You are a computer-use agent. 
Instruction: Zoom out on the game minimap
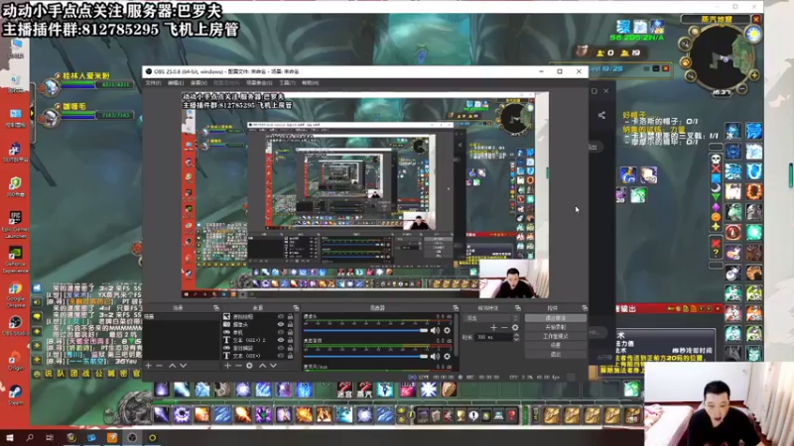[741, 89]
